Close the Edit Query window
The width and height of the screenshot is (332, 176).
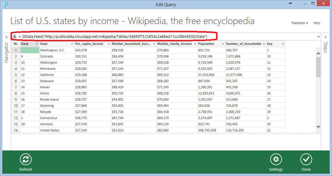(x=323, y=3)
